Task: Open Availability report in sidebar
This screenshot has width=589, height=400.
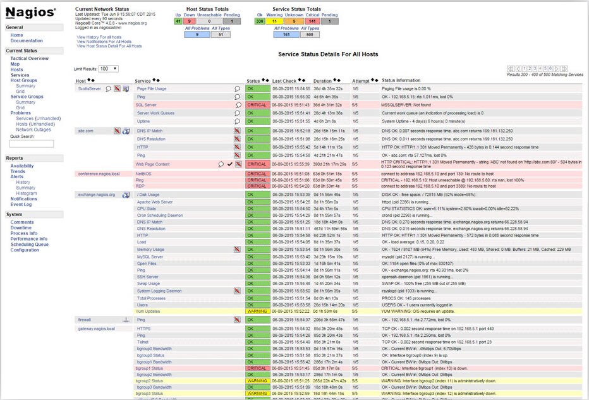Action: click(21, 166)
